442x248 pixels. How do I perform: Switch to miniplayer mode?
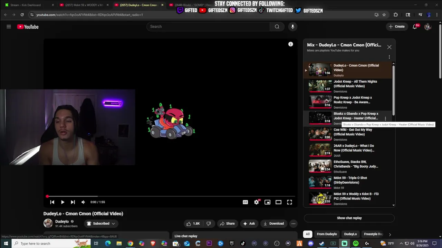267,202
